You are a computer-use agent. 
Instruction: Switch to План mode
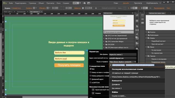[116, 3]
